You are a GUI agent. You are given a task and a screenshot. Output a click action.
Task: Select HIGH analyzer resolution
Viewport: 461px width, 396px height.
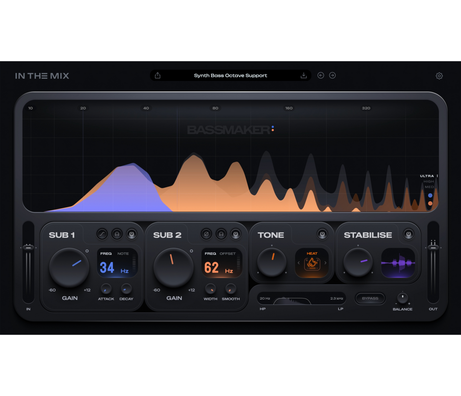pyautogui.click(x=429, y=181)
